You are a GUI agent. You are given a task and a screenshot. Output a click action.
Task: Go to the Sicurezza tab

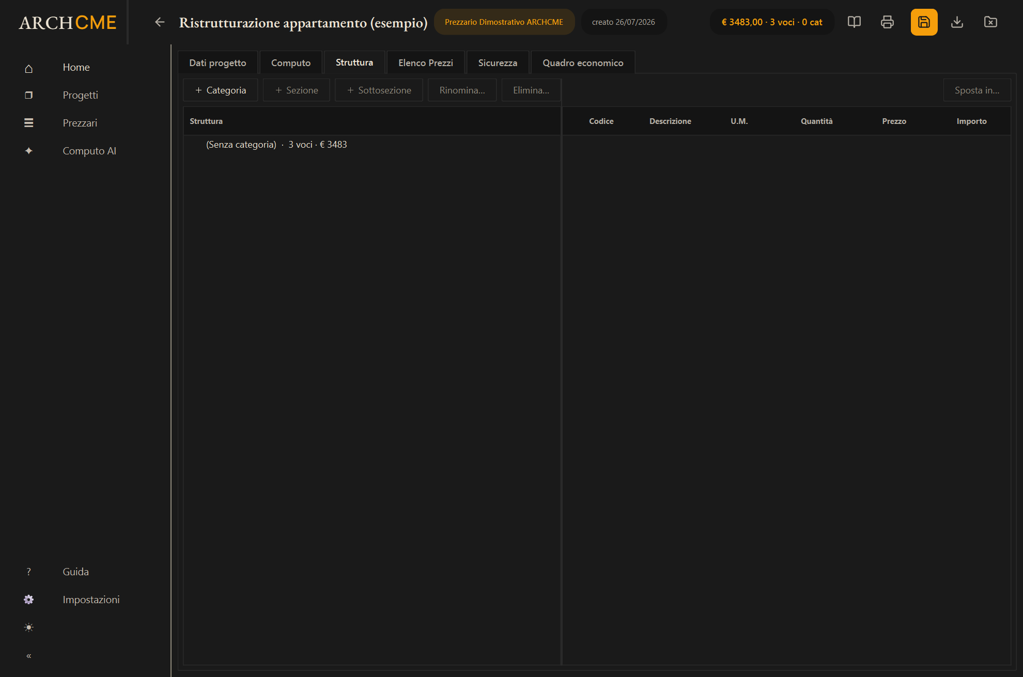[x=498, y=63]
